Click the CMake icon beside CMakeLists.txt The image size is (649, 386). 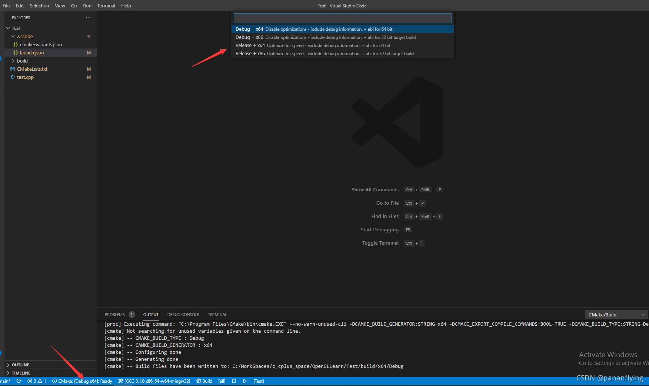(x=13, y=69)
